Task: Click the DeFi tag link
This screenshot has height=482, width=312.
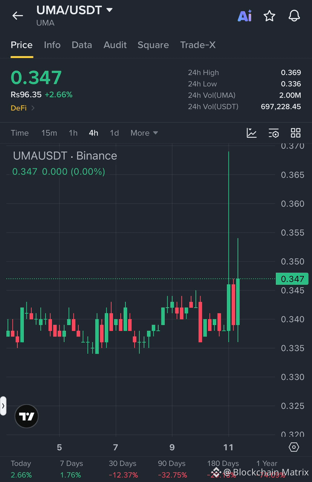Action: [18, 108]
